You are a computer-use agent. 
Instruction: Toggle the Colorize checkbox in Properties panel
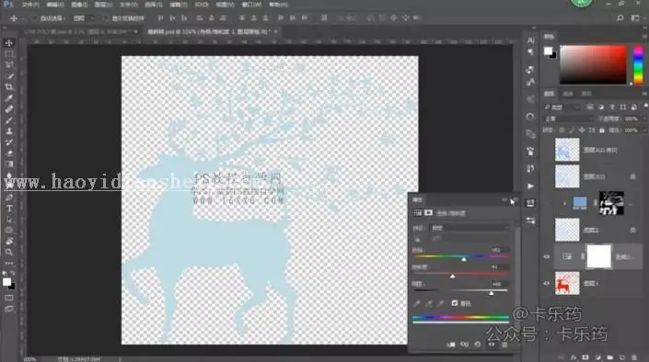455,303
